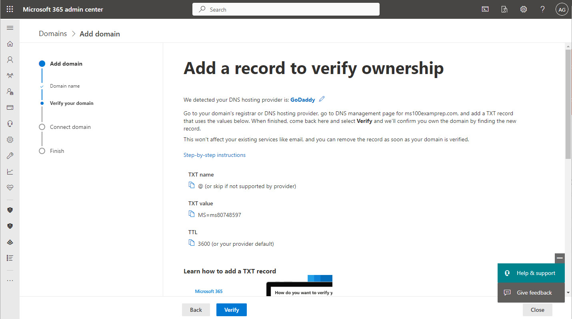Open Step-by-step instructions link
The width and height of the screenshot is (572, 319).
pos(214,155)
